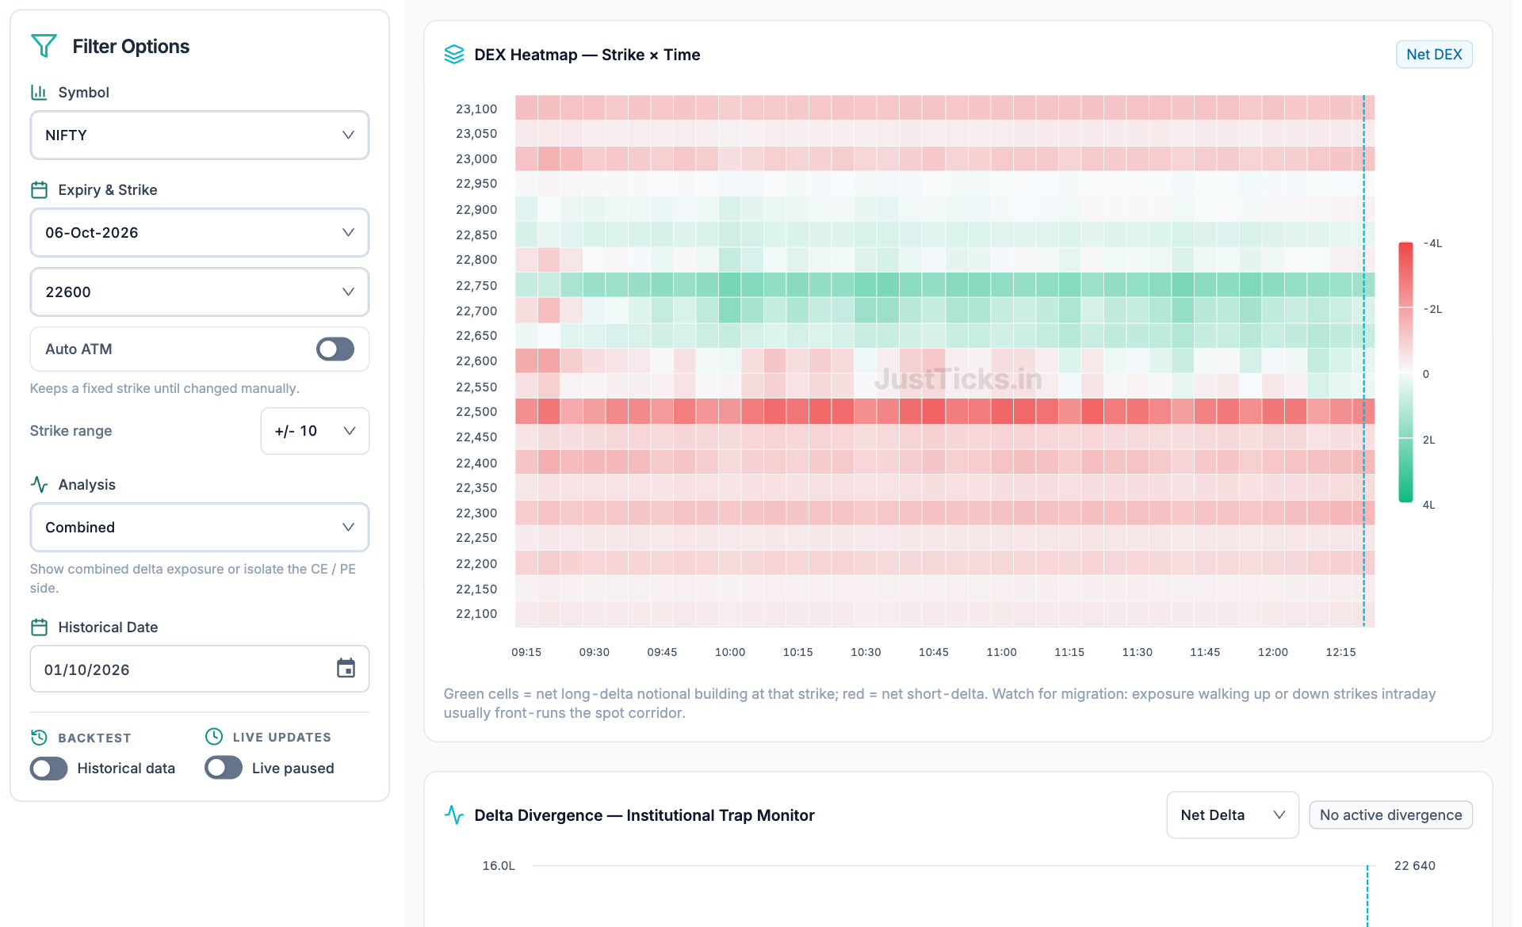This screenshot has width=1522, height=927.
Task: Click the -4L legend label
Action: click(x=1432, y=244)
